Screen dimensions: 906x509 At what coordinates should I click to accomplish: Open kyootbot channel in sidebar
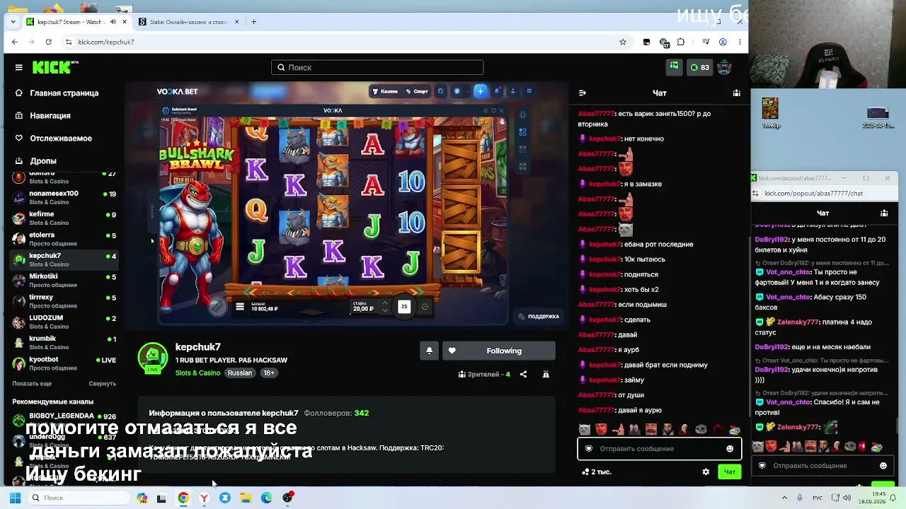[64, 363]
